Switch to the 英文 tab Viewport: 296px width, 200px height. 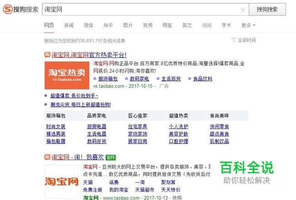(x=187, y=25)
